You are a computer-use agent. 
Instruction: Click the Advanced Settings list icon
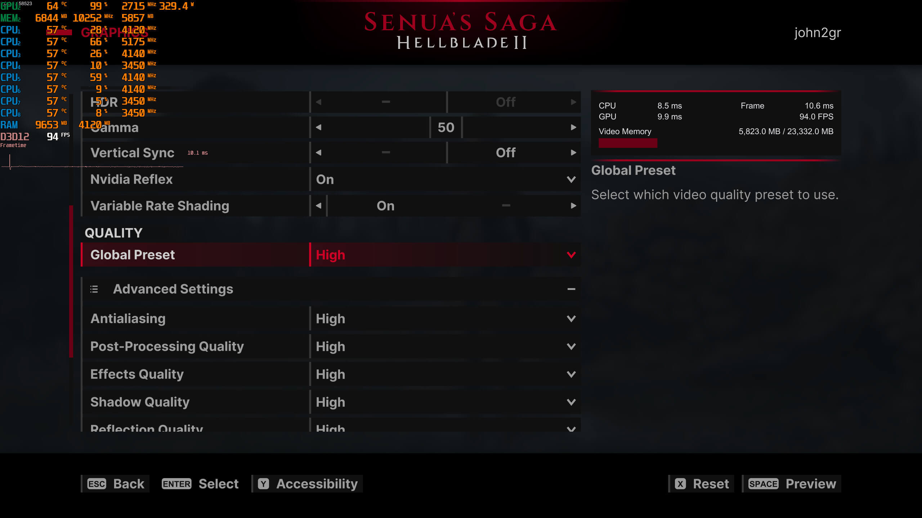94,289
